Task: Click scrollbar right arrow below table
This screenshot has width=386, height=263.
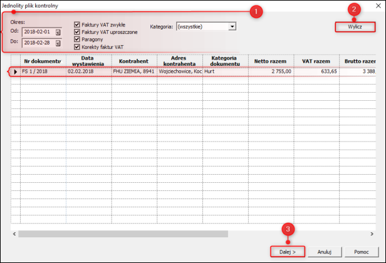Action: point(372,234)
